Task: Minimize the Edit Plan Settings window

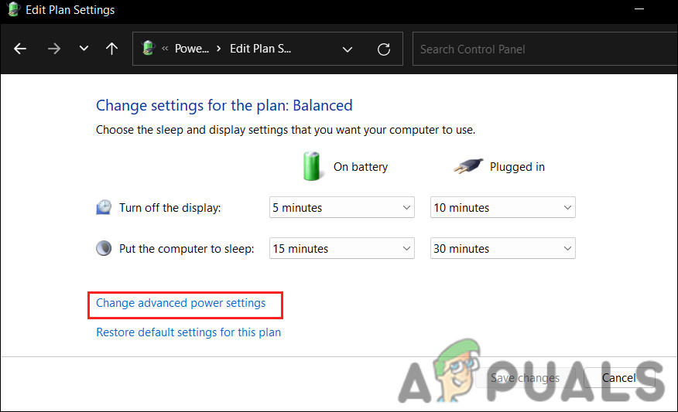Action: click(x=639, y=9)
